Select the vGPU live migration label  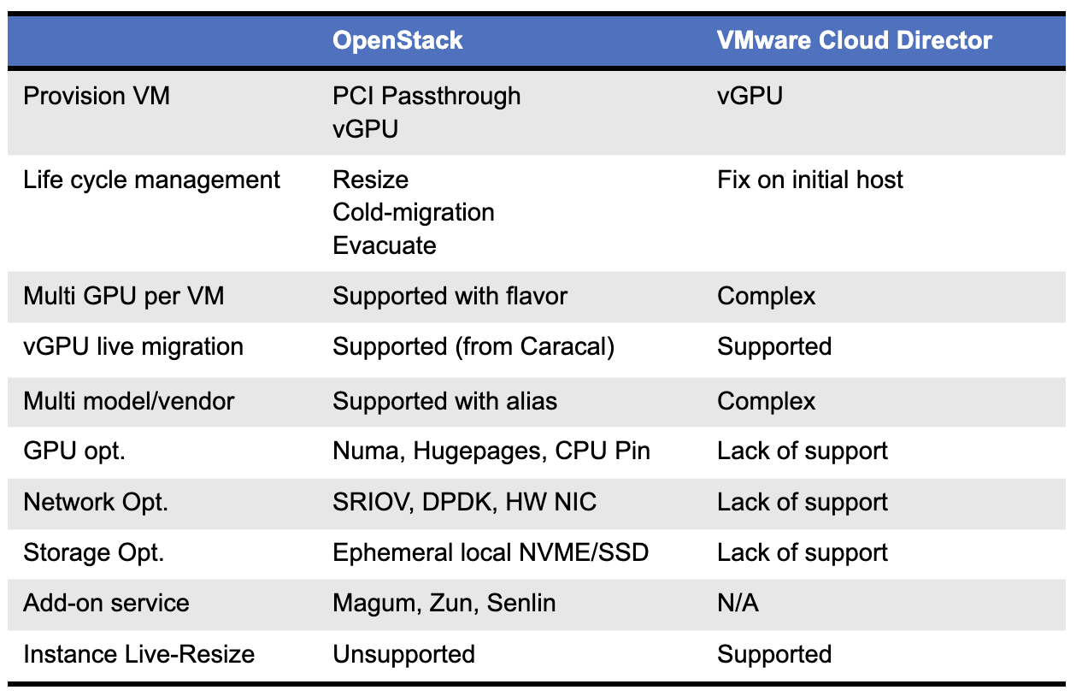click(x=133, y=346)
